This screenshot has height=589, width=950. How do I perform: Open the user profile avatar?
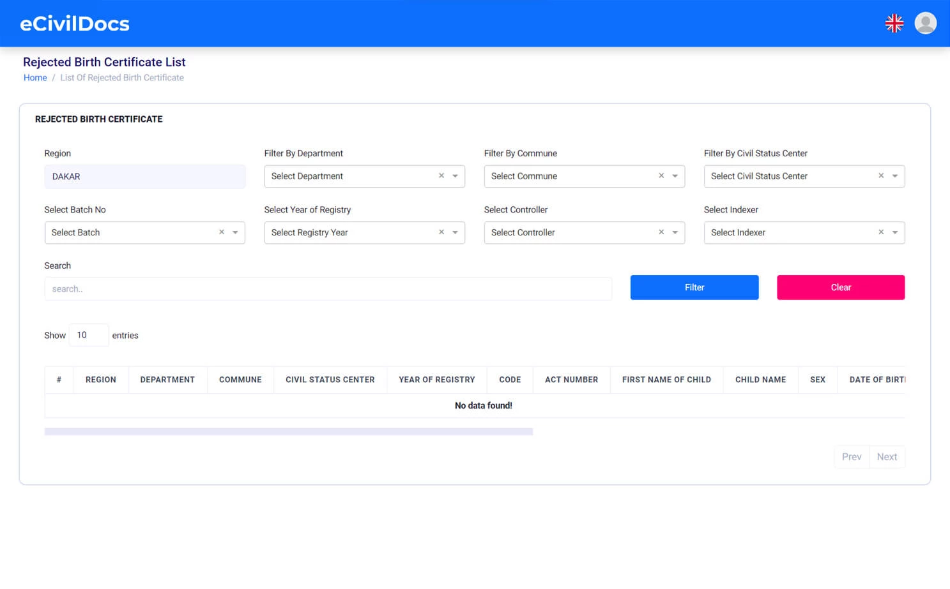925,24
